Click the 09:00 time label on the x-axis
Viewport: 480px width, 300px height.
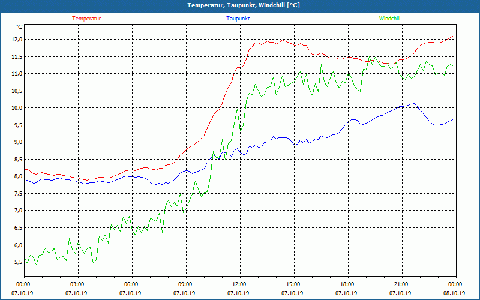tap(186, 284)
